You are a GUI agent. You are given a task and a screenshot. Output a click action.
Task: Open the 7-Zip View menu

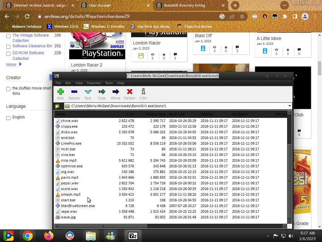[79, 83]
